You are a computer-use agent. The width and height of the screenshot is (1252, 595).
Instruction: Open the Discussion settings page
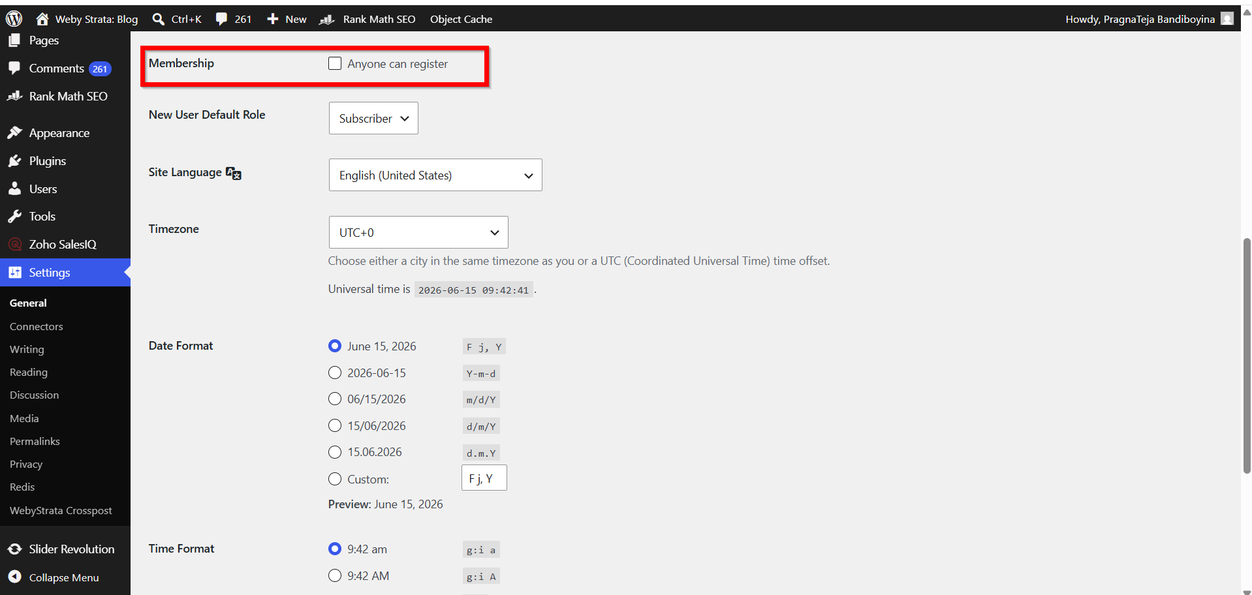pos(34,395)
